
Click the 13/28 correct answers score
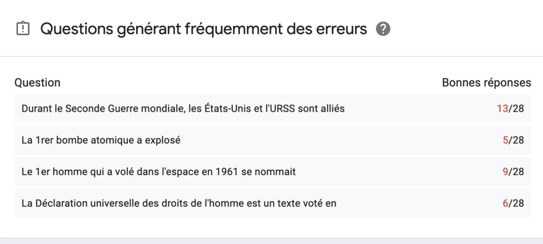click(x=510, y=109)
